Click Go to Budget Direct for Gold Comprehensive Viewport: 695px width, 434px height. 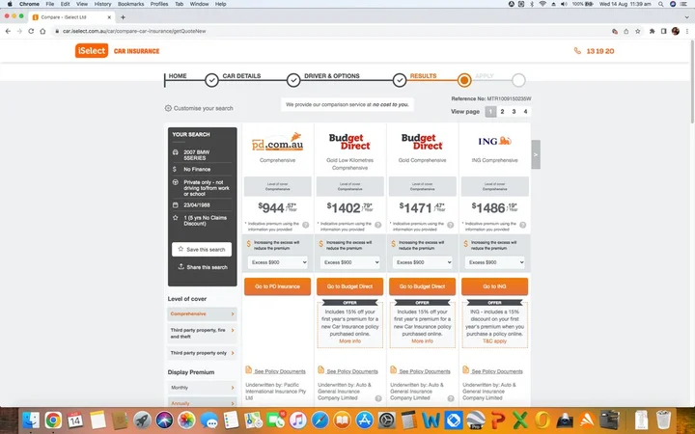422,286
